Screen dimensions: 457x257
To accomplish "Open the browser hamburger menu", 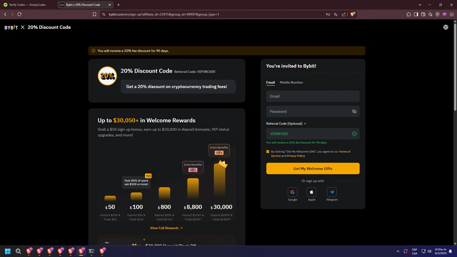I will coord(452,14).
